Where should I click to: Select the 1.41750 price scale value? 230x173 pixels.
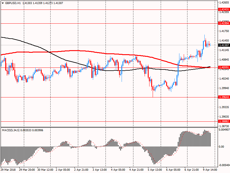[224, 31]
